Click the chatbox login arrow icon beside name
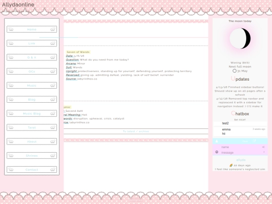 pyautogui.click(x=263, y=147)
